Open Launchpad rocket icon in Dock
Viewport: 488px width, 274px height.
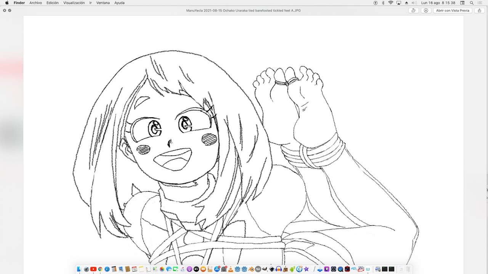87,269
